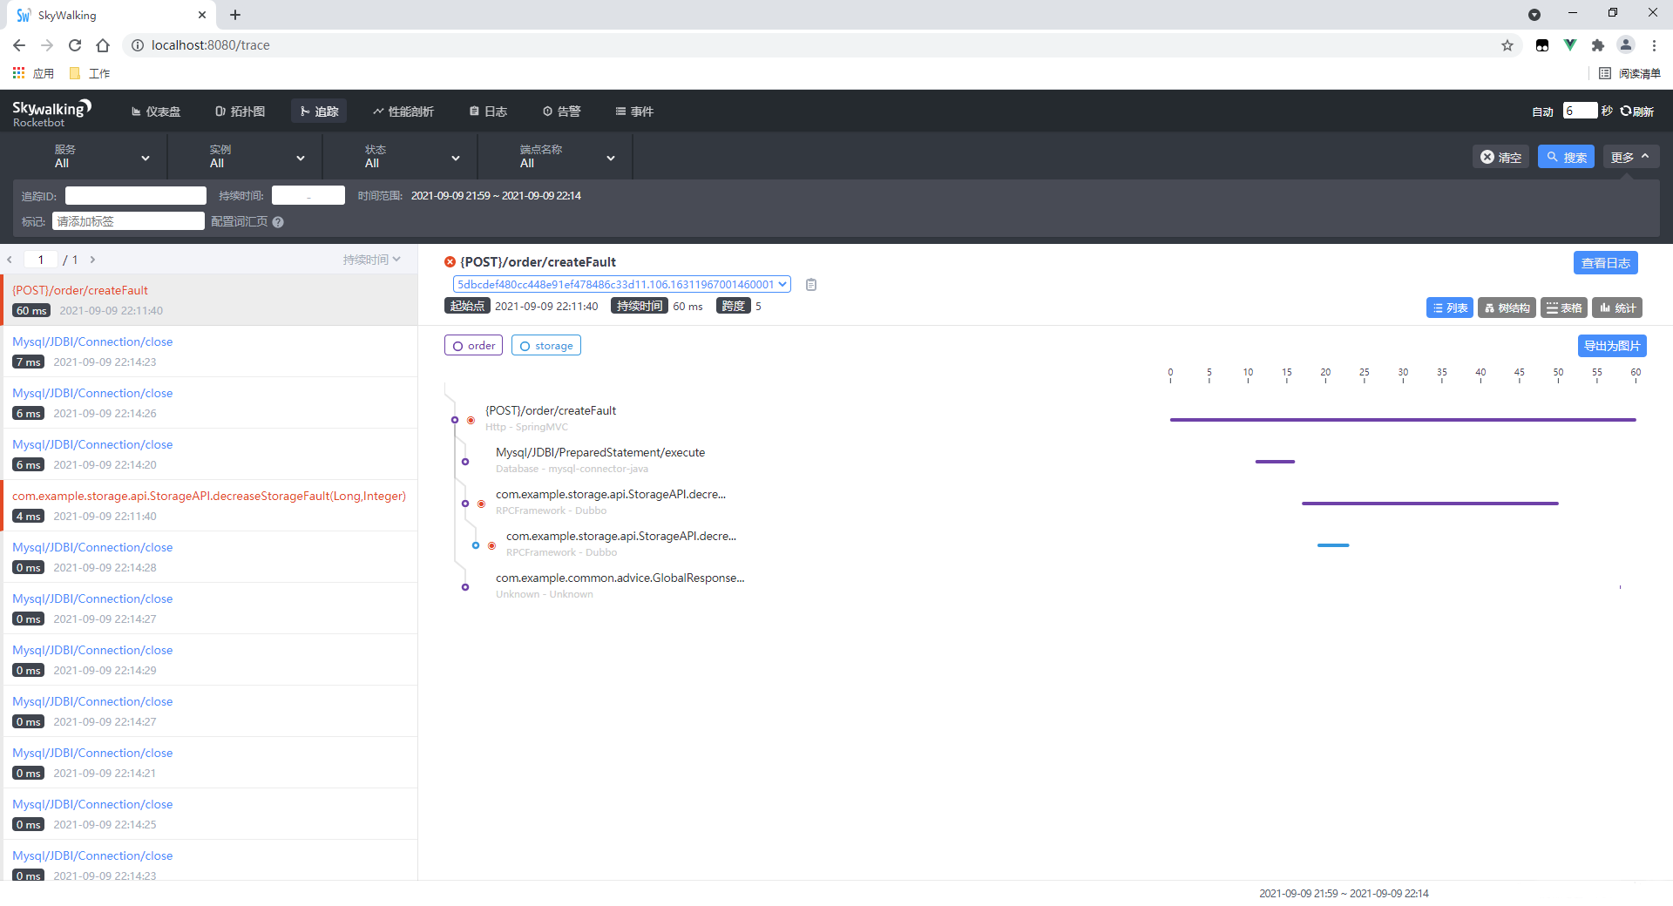Click the 标记 tag input field
This screenshot has width=1673, height=906.
coord(128,221)
